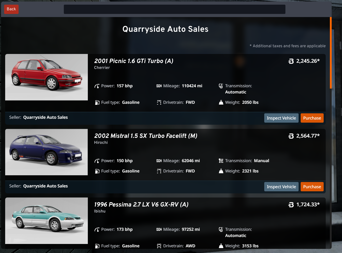
Task: Click the weight icon for the Picnic
Action: pyautogui.click(x=221, y=102)
